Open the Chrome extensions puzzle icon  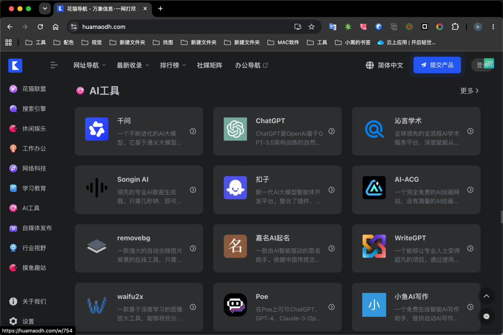tap(455, 27)
